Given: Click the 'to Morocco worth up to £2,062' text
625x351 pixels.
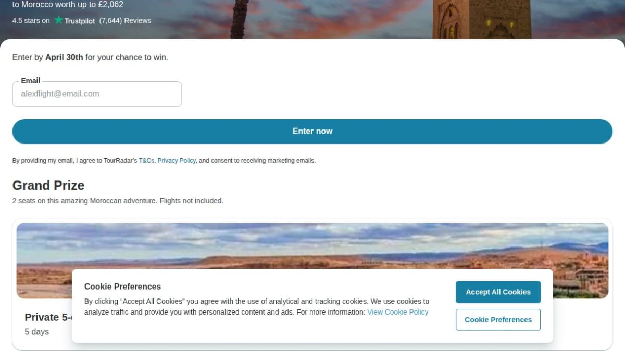Looking at the screenshot, I should pos(68,5).
